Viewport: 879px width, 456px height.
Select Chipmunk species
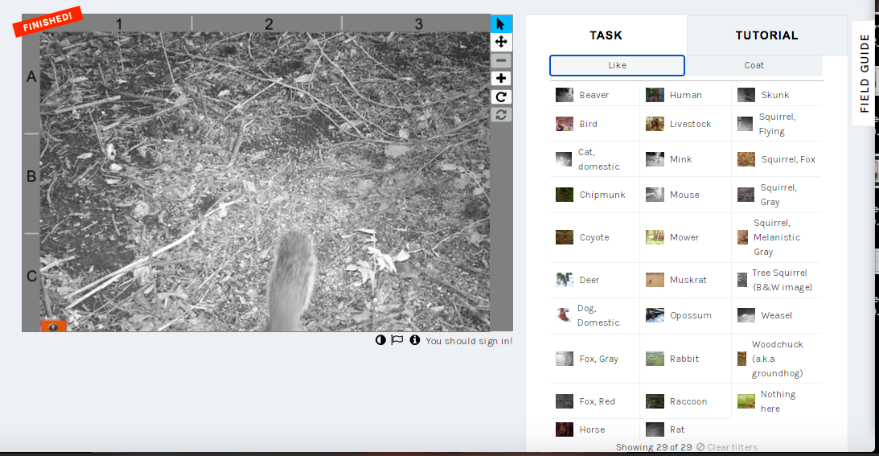594,195
